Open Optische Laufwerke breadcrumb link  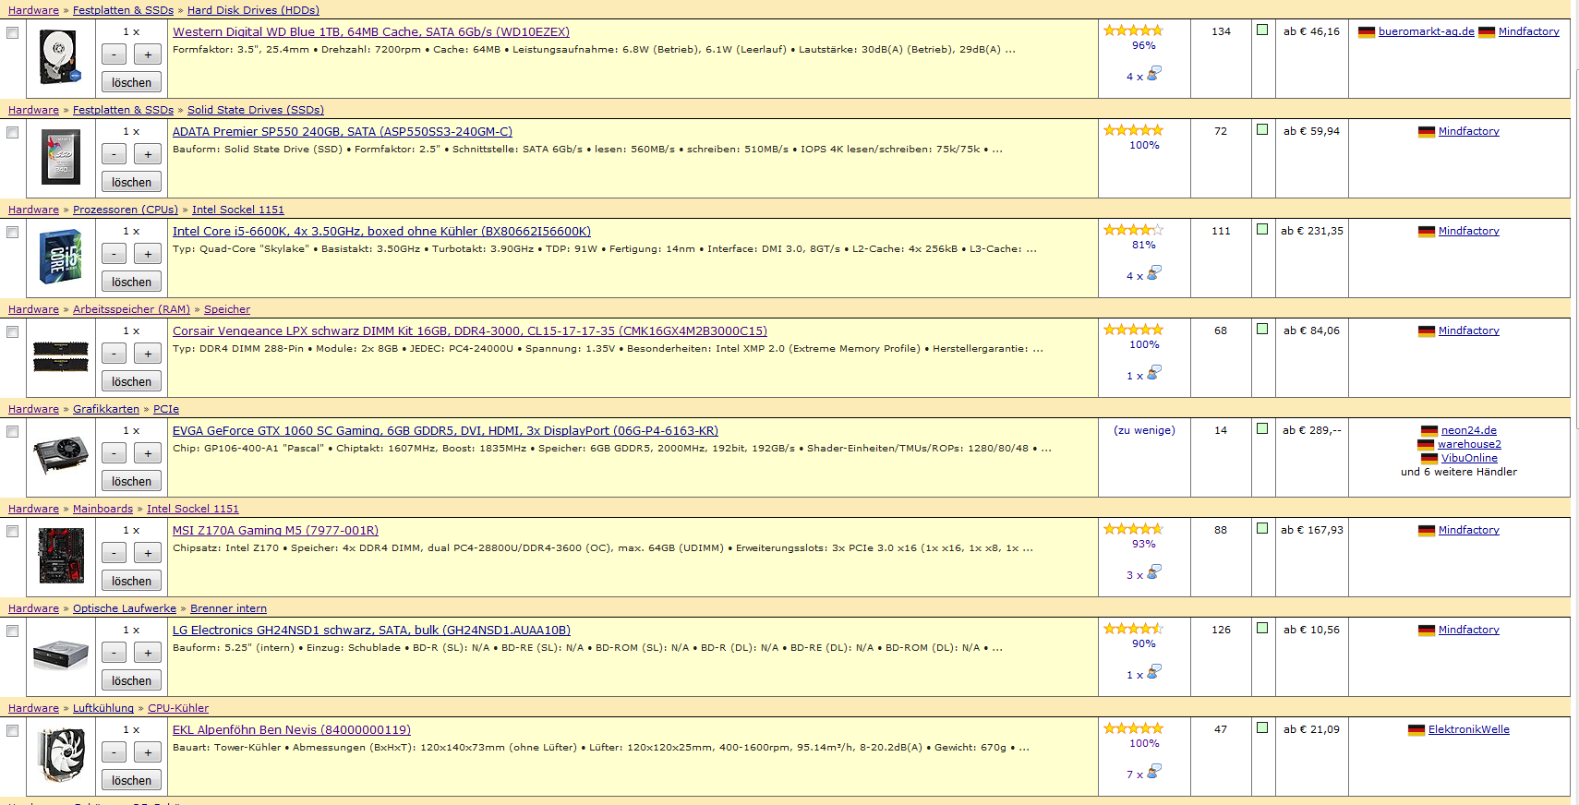[x=125, y=608]
